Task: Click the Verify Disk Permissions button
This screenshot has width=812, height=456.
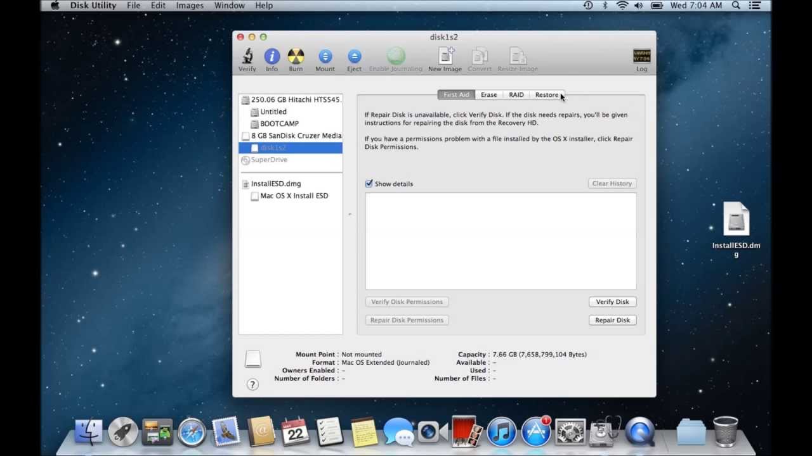Action: tap(407, 302)
